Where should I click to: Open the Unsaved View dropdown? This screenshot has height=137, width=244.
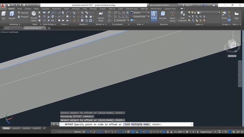tap(140, 17)
